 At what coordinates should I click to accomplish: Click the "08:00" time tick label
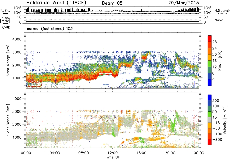click(84, 153)
